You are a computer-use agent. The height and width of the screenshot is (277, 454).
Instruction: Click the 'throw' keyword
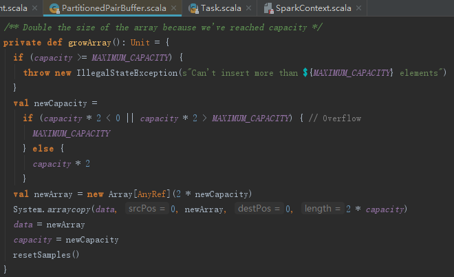pyautogui.click(x=36, y=72)
